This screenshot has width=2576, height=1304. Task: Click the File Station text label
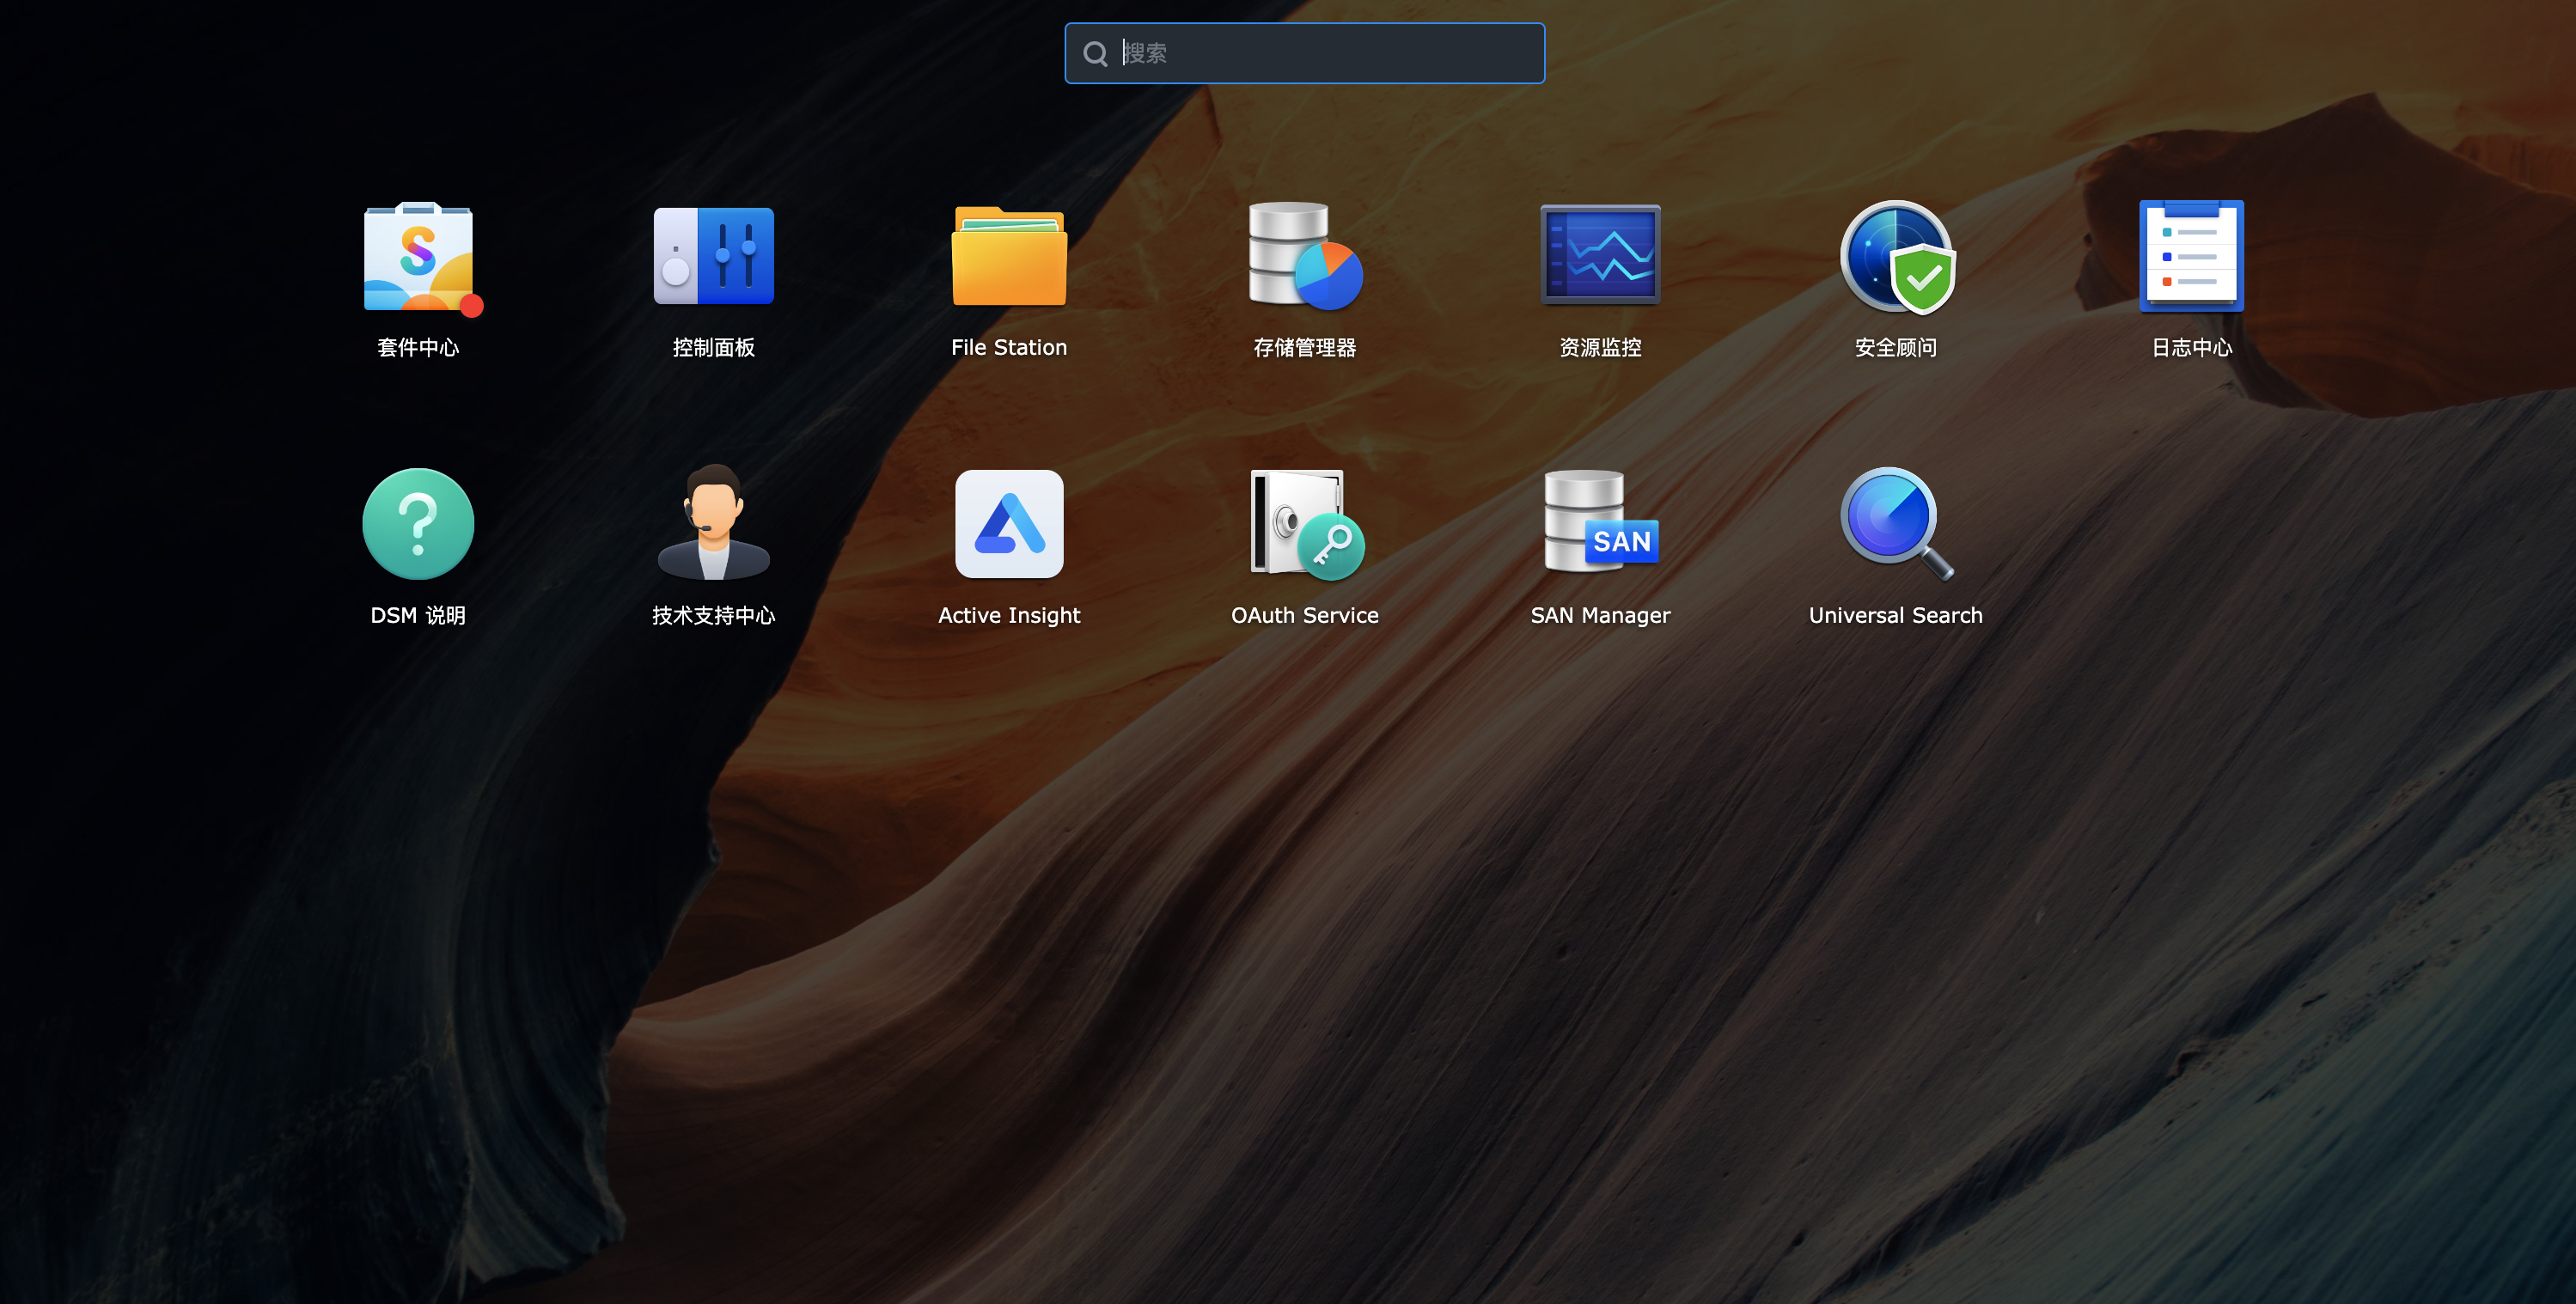(x=1009, y=347)
